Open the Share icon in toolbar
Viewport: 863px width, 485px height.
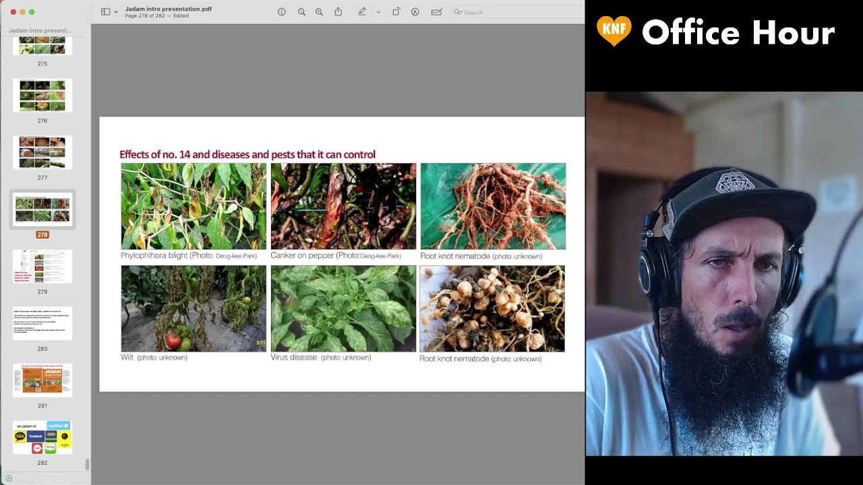(338, 12)
